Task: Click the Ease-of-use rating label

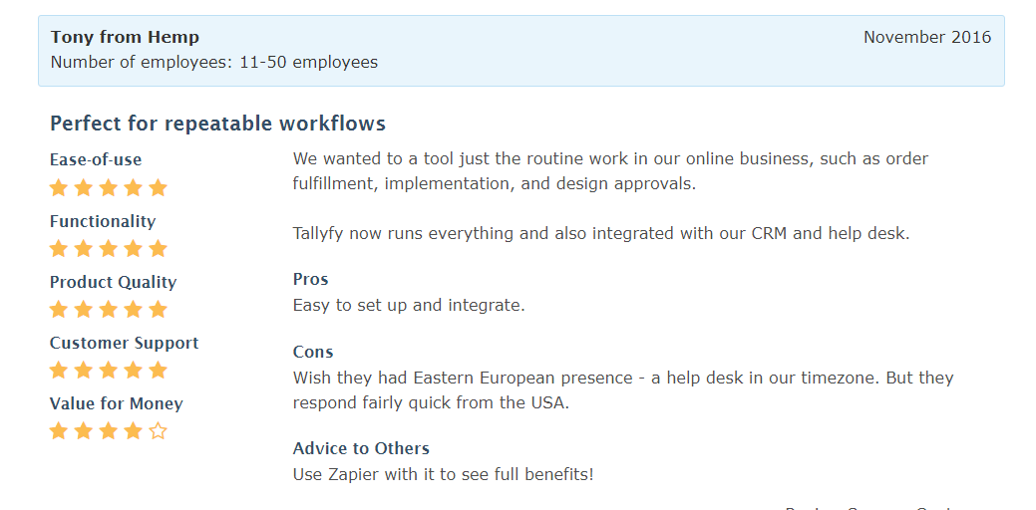Action: [96, 159]
